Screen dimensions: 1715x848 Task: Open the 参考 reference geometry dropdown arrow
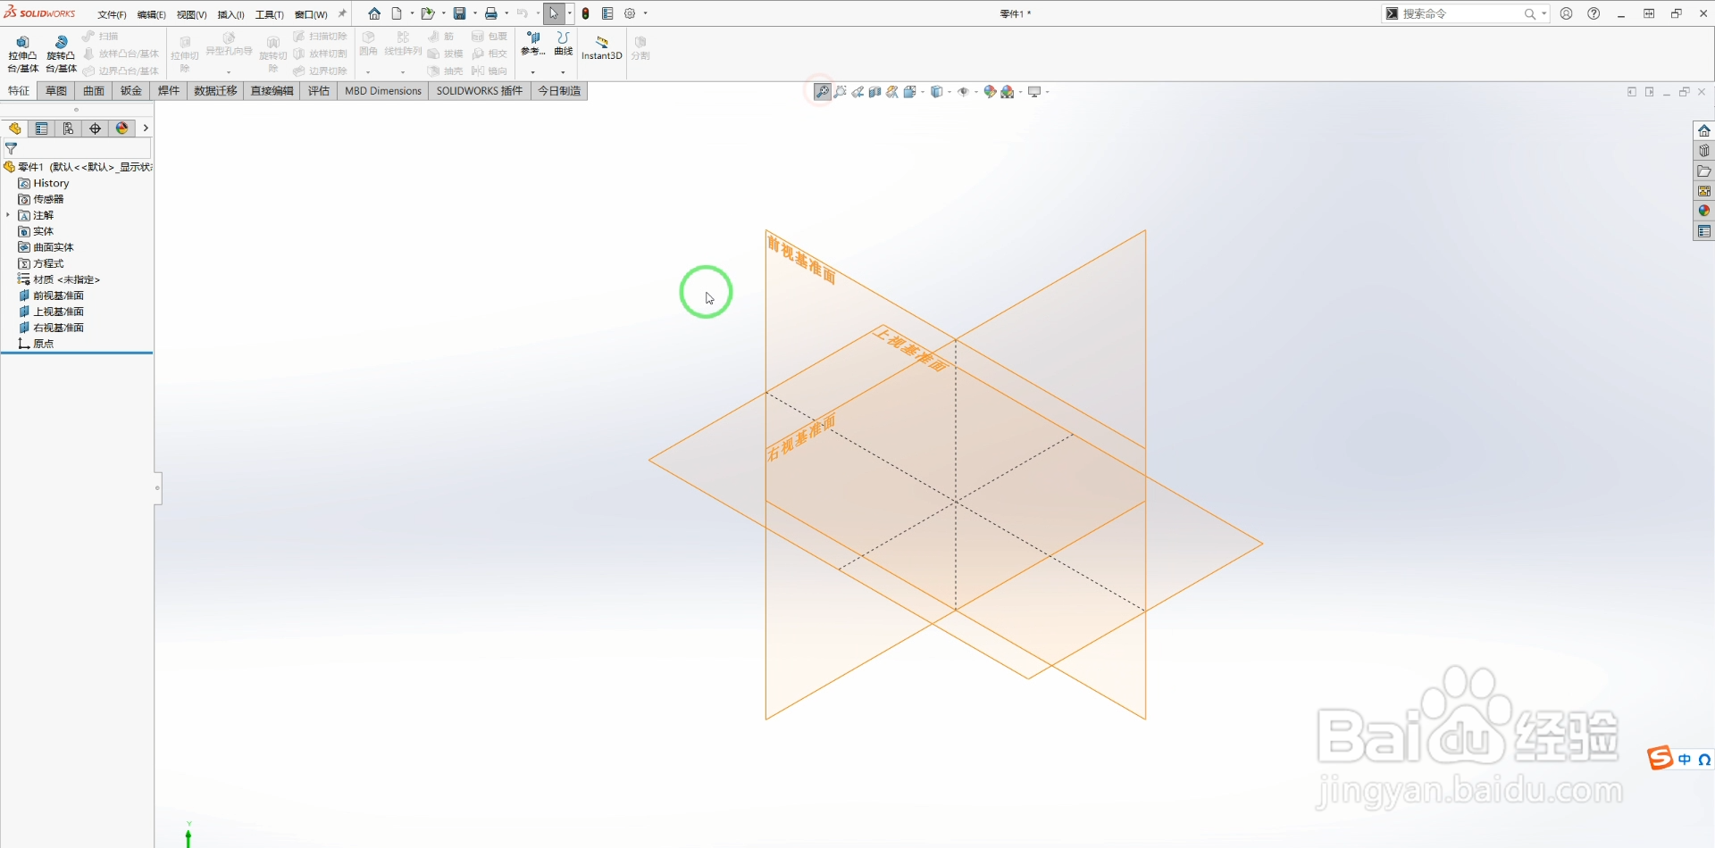(533, 72)
